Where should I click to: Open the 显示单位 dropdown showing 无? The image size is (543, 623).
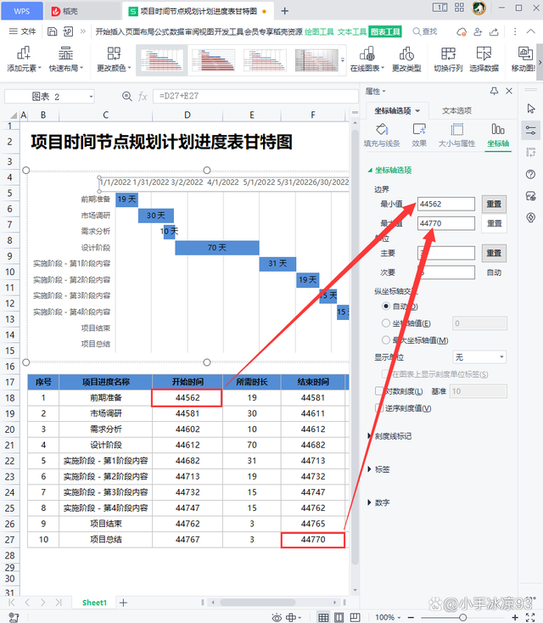tap(479, 357)
